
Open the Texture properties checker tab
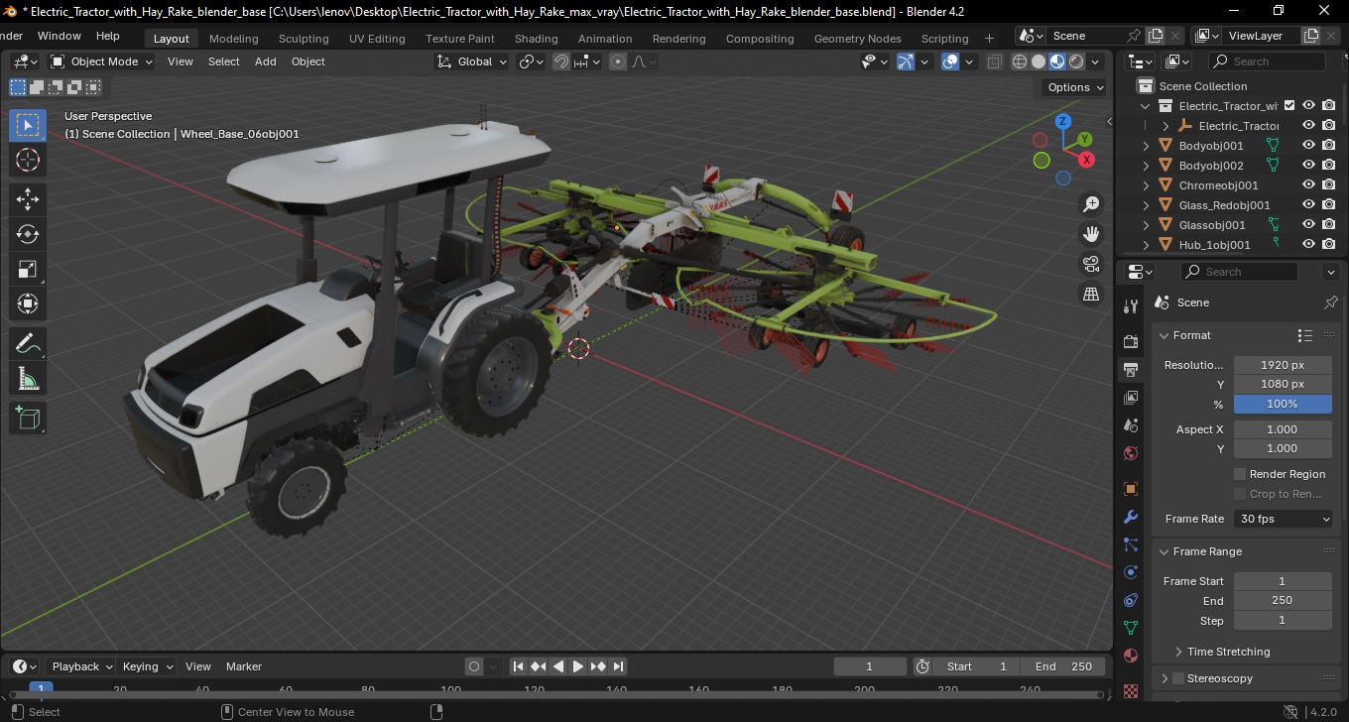[1130, 690]
